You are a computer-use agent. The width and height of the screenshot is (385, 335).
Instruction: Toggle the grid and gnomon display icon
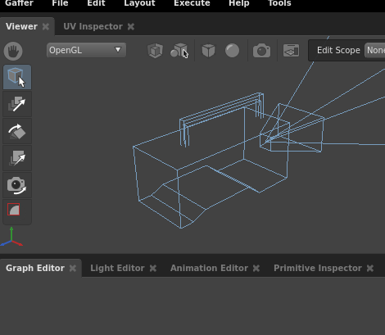(291, 51)
